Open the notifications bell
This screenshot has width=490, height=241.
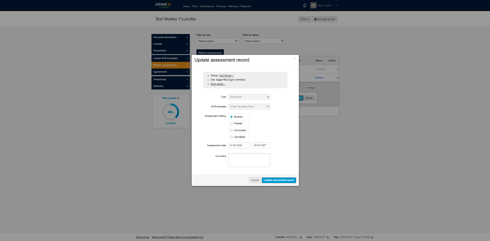coord(305,5)
